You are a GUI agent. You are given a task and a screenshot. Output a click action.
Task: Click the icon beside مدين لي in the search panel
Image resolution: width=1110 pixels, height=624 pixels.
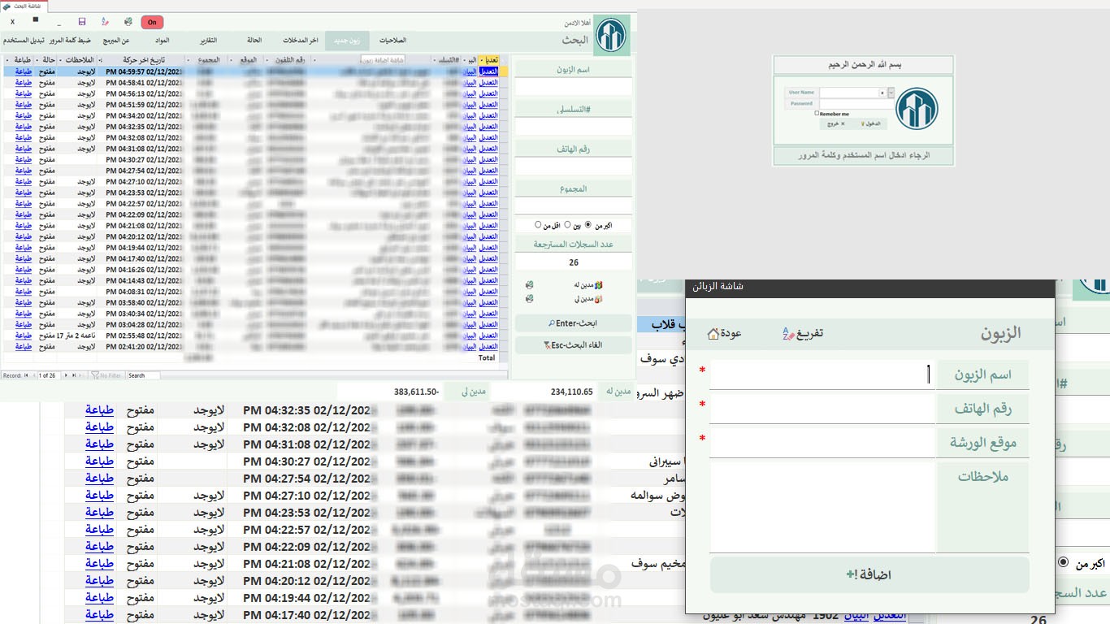tap(528, 298)
